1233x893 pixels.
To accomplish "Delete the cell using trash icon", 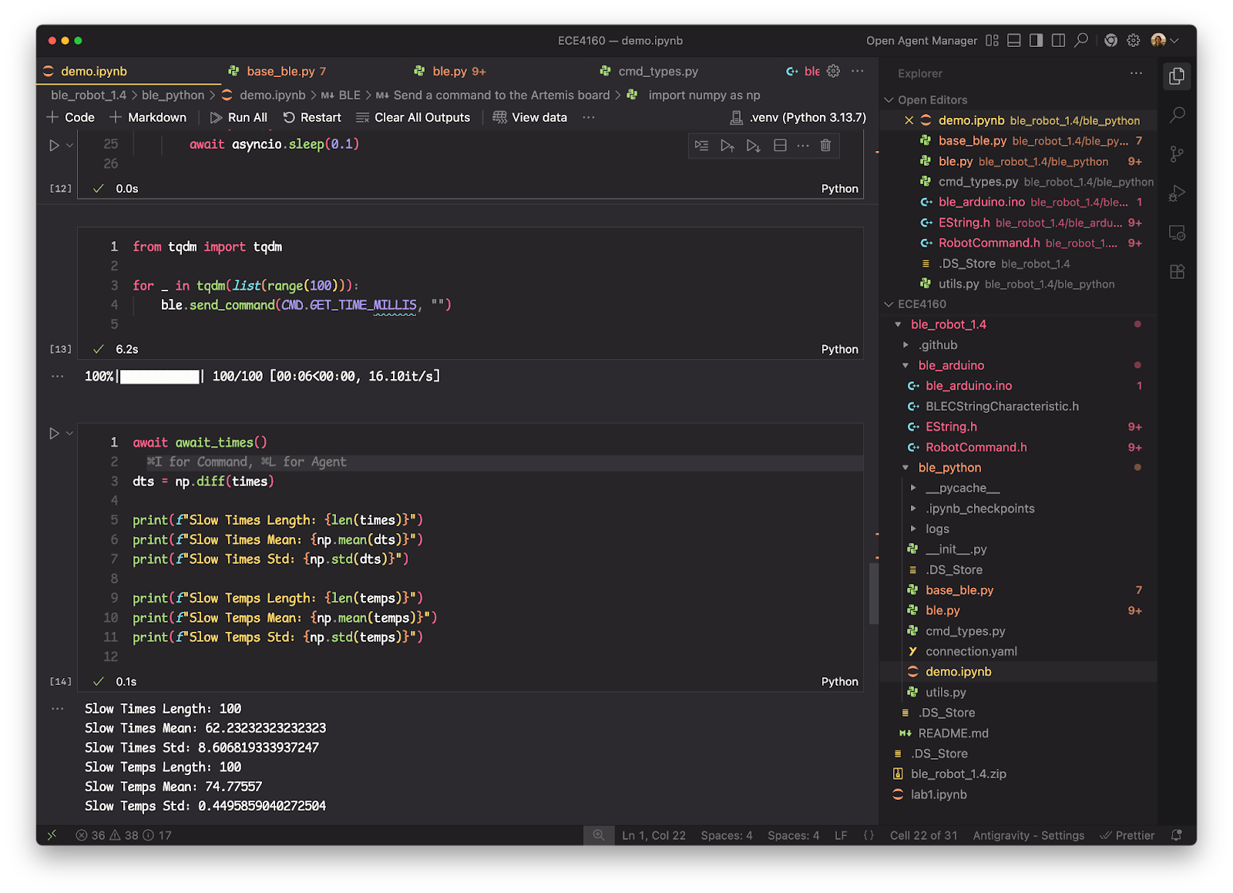I will (x=825, y=146).
